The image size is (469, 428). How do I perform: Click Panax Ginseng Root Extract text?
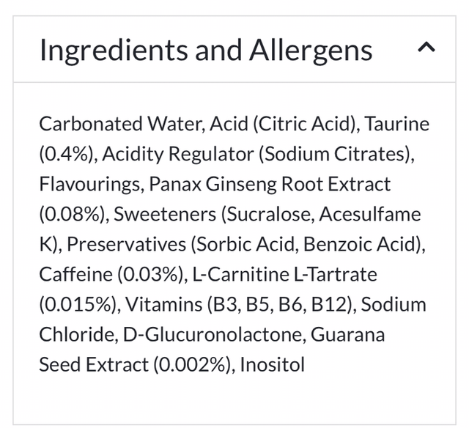(x=266, y=185)
